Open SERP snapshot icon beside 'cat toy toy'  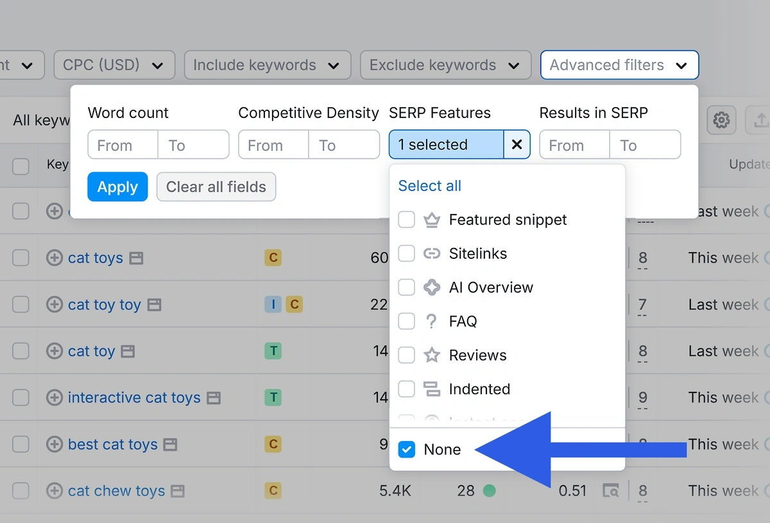pos(154,305)
